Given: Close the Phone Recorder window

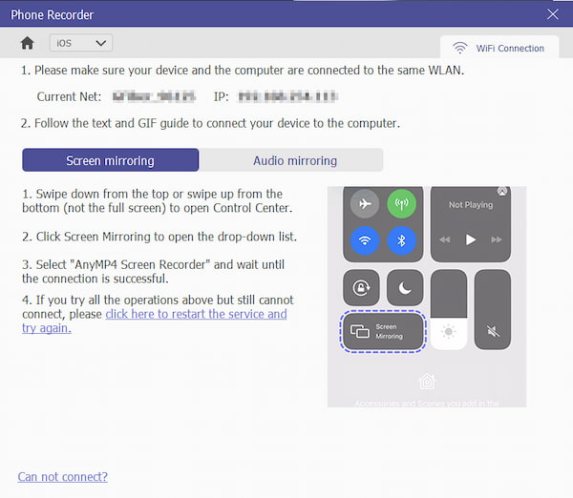Looking at the screenshot, I should [553, 14].
